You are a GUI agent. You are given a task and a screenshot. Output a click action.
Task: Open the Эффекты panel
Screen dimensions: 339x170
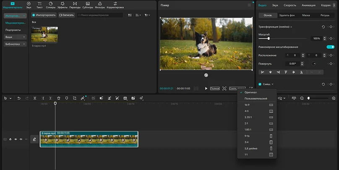click(x=62, y=5)
